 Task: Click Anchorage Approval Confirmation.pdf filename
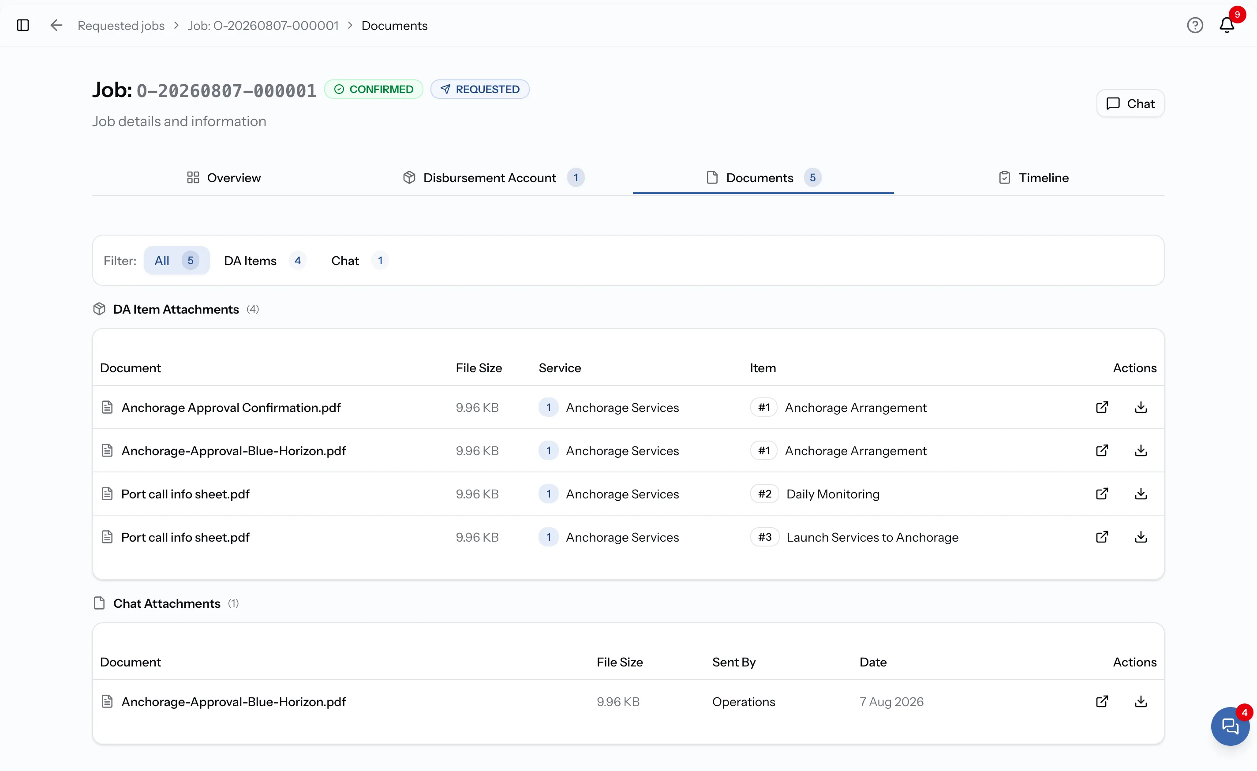tap(231, 407)
